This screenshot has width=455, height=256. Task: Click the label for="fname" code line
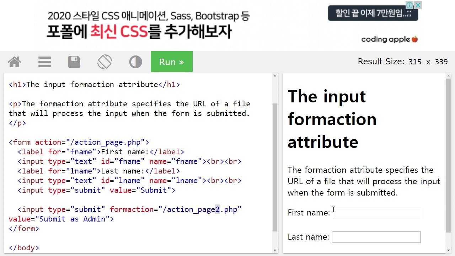101,152
